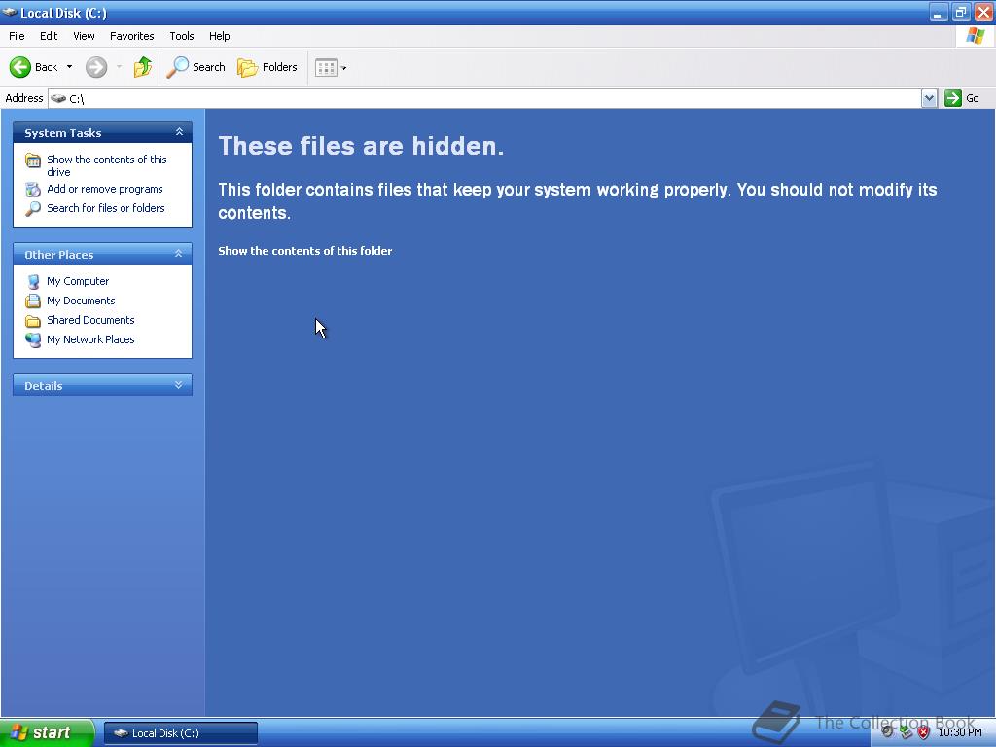Expand the Address bar dropdown list
The height and width of the screenshot is (747, 996).
929,98
